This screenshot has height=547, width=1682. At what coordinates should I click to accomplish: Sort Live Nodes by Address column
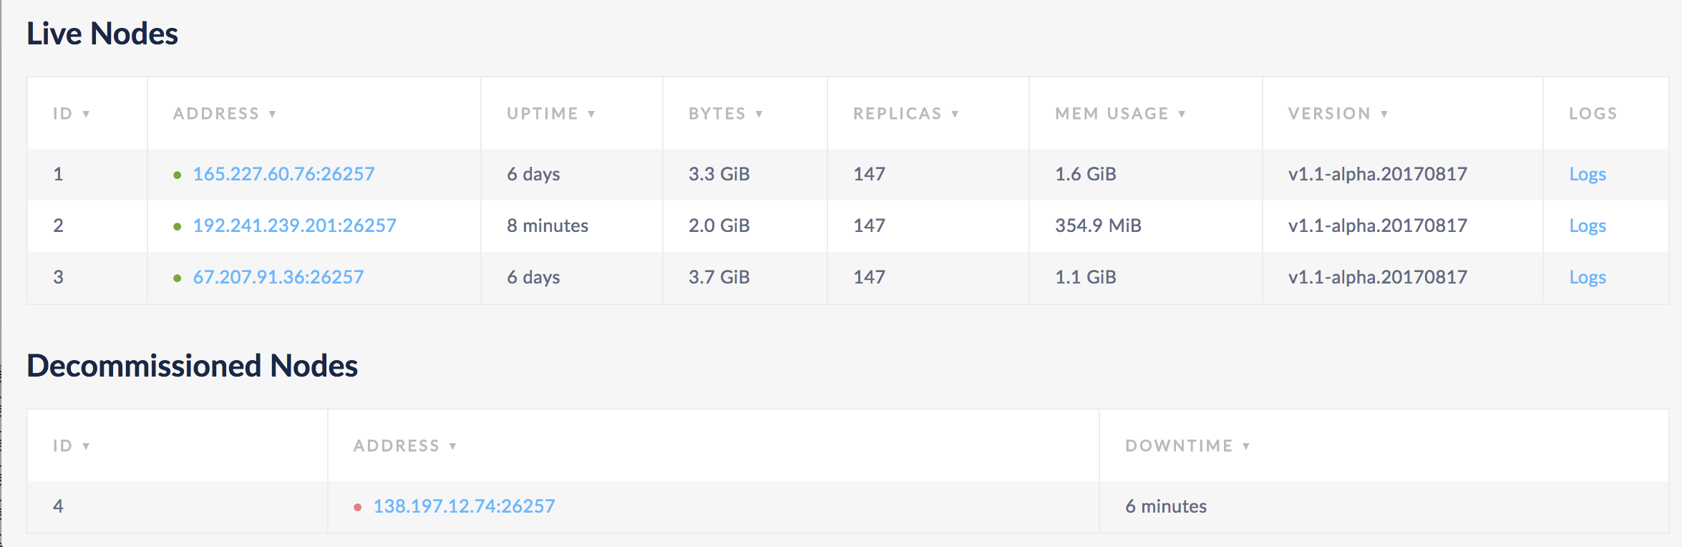click(x=223, y=114)
